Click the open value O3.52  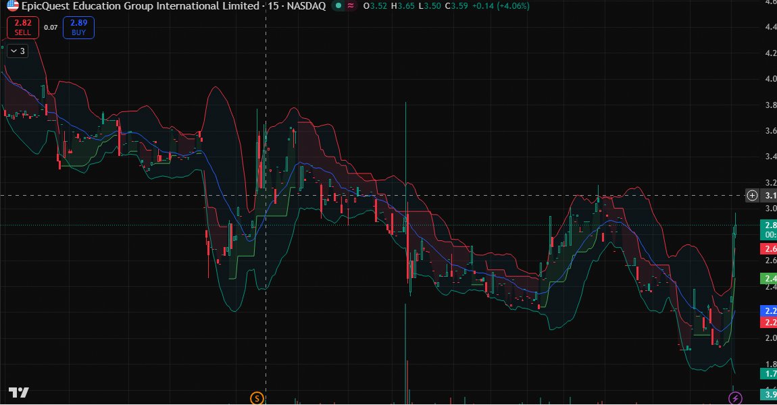[x=374, y=6]
